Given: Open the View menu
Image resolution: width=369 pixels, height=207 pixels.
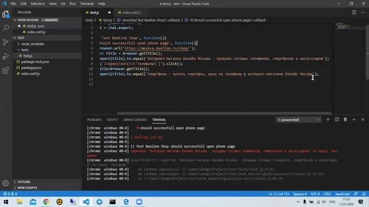Looking at the screenshot, I should (52, 4).
